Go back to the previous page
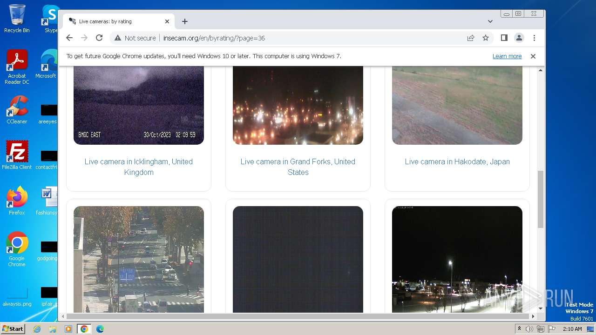 tap(69, 38)
